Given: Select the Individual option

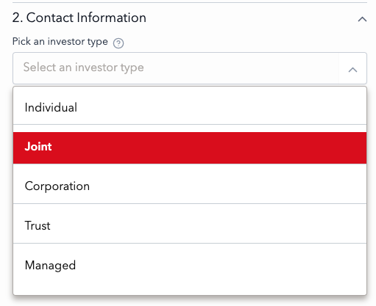Looking at the screenshot, I should coord(190,108).
